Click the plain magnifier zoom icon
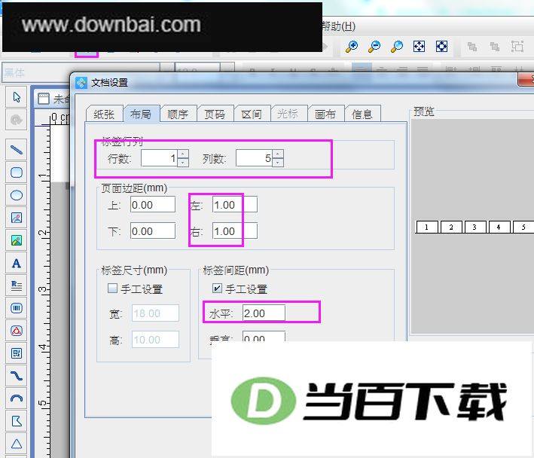The image size is (534, 458). pyautogui.click(x=397, y=46)
